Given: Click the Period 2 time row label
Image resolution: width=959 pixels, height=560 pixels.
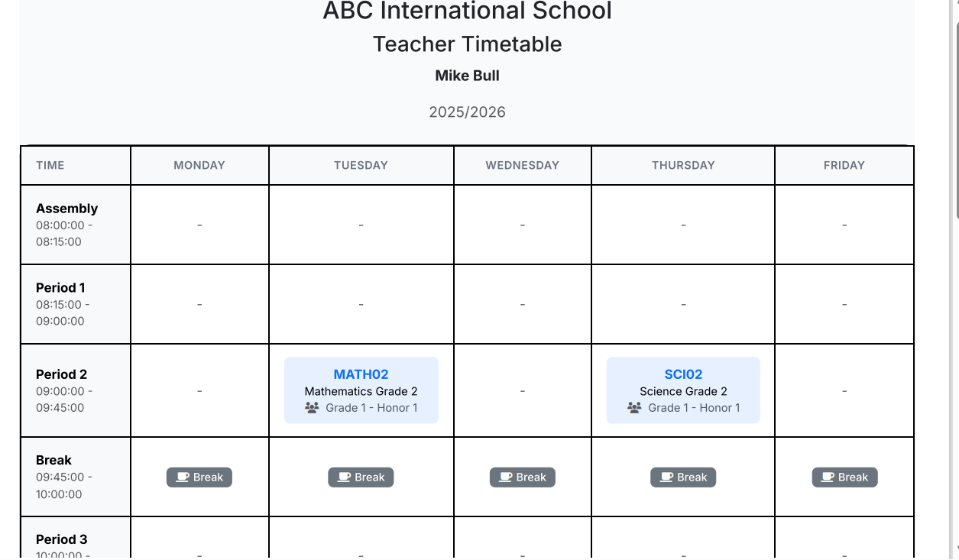Looking at the screenshot, I should pos(62,374).
